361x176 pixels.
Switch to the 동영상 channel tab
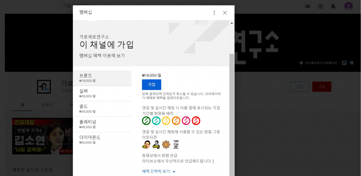[x=47, y=105]
